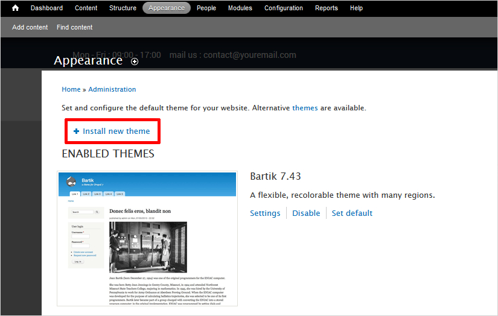Select the Appearance menu tab
Viewport: 498px width, 316px height.
pos(167,8)
